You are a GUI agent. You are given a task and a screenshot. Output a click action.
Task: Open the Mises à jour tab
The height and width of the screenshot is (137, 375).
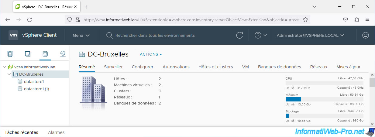[x=349, y=67]
